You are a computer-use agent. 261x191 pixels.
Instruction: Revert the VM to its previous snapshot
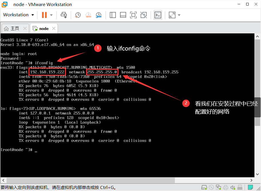[x=88, y=15]
